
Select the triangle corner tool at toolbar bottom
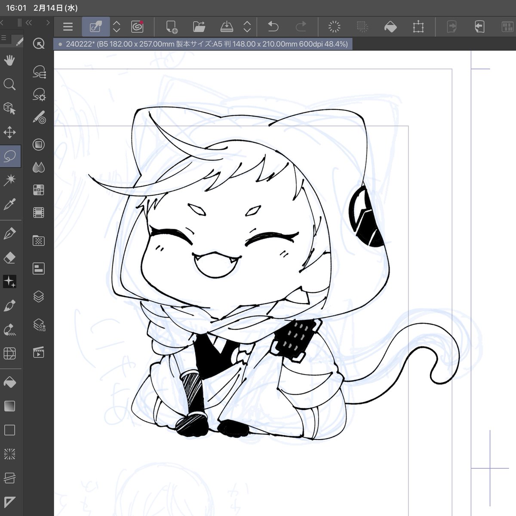coord(9,501)
